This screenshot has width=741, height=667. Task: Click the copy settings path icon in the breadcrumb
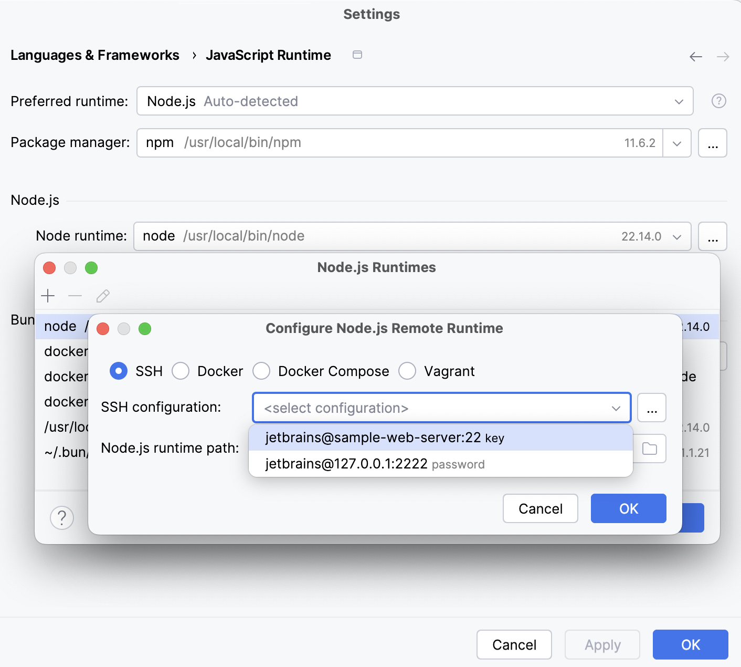coord(357,55)
